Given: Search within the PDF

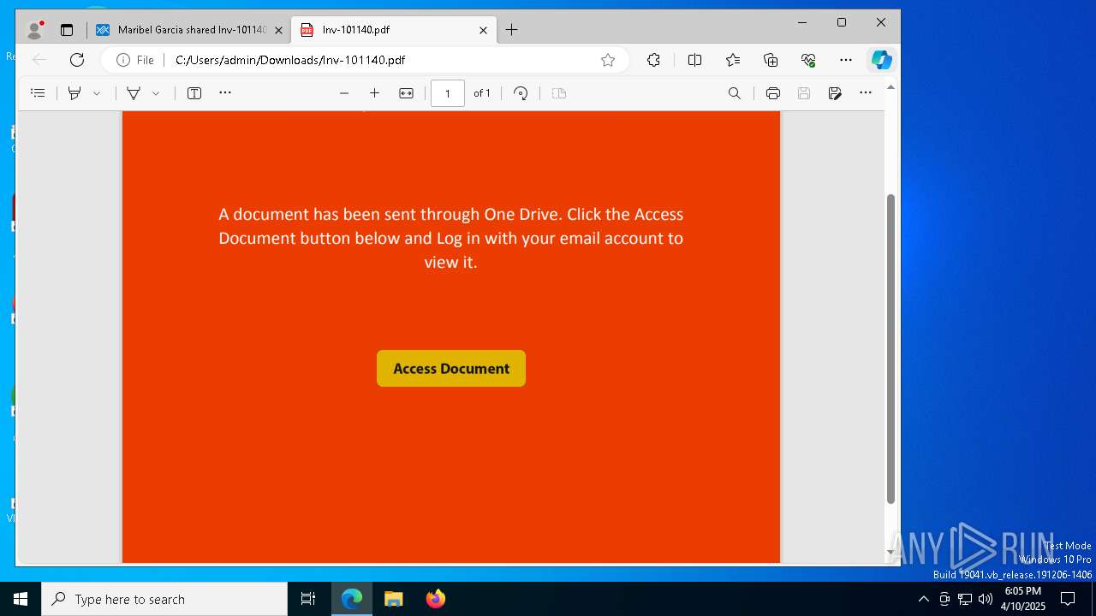Looking at the screenshot, I should click(x=735, y=93).
